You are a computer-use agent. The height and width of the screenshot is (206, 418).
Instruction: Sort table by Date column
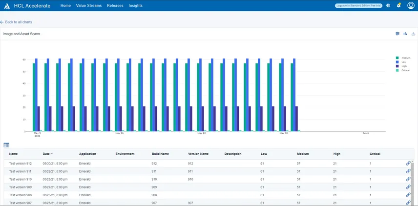click(x=46, y=154)
